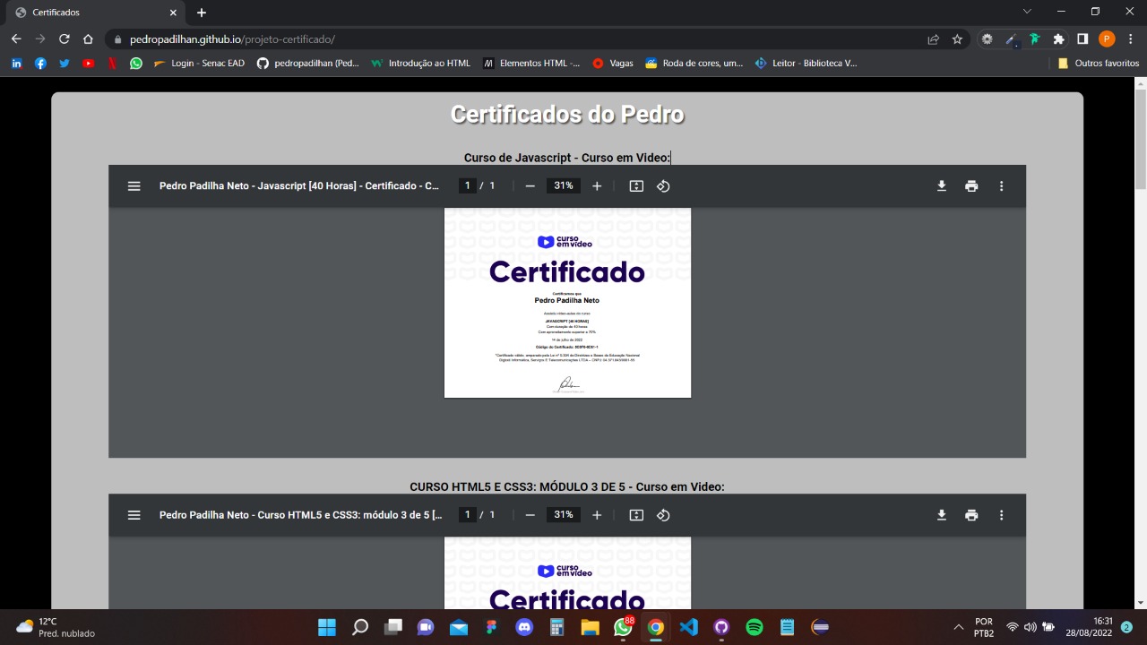Fit the Javascript certificate to the page
This screenshot has width=1147, height=645.
(635, 185)
